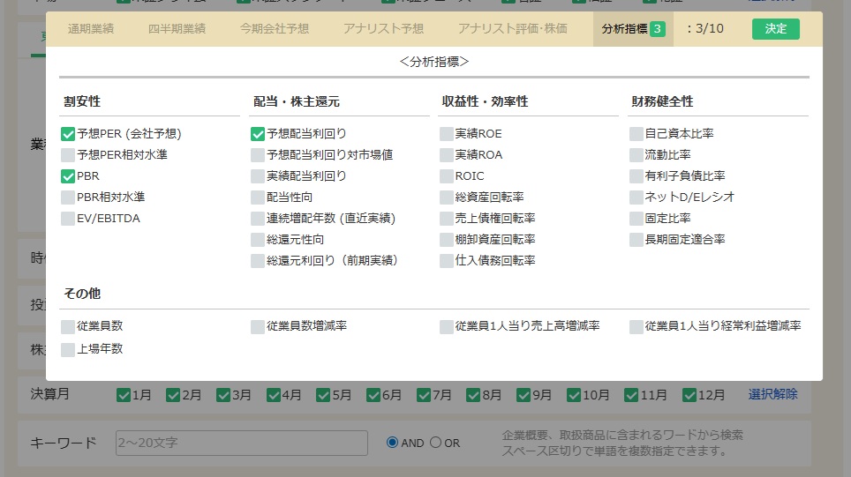Image resolution: width=851 pixels, height=477 pixels.
Task: Enable the 実績ROE checkbox
Action: pos(447,134)
